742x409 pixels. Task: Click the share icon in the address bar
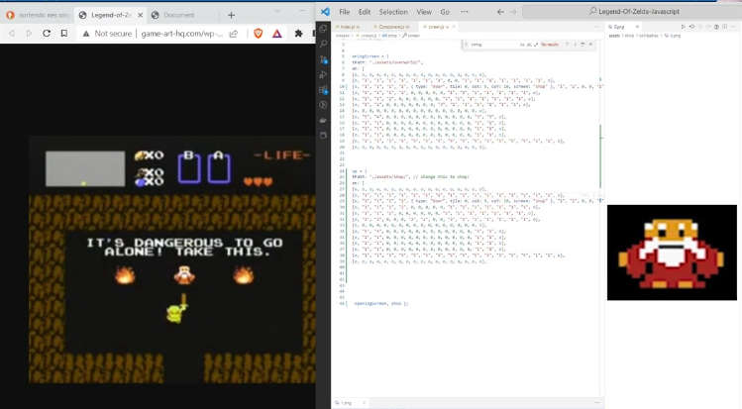[234, 34]
